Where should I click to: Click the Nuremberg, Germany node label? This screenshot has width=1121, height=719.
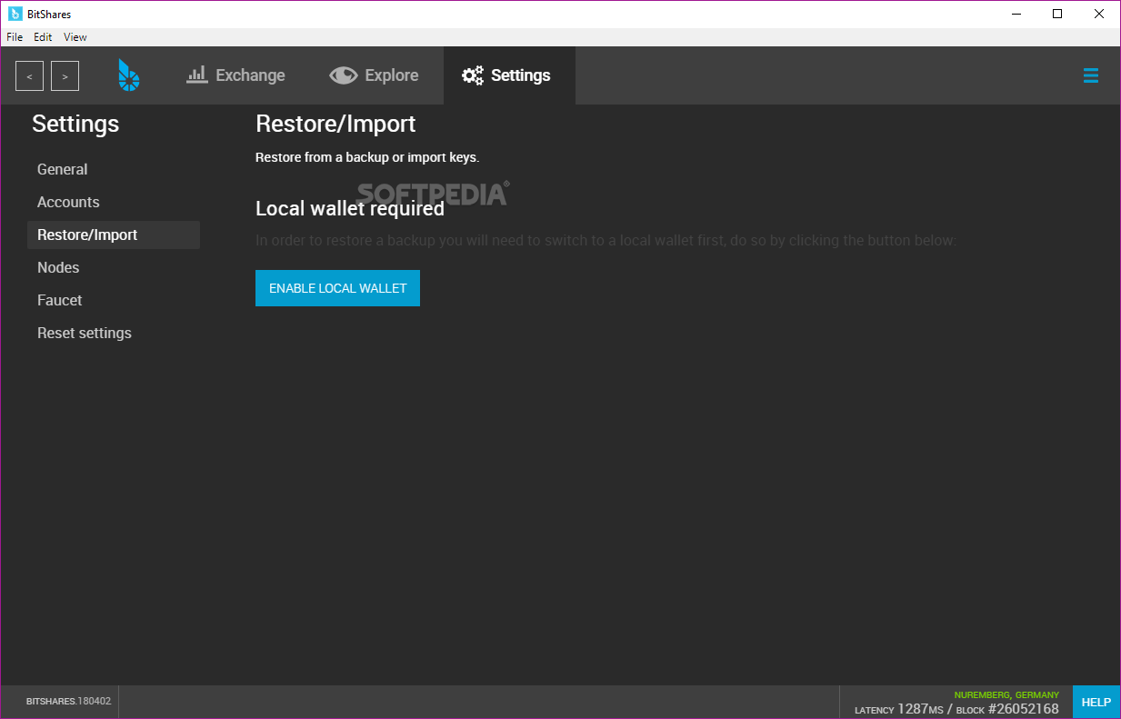click(x=1006, y=694)
